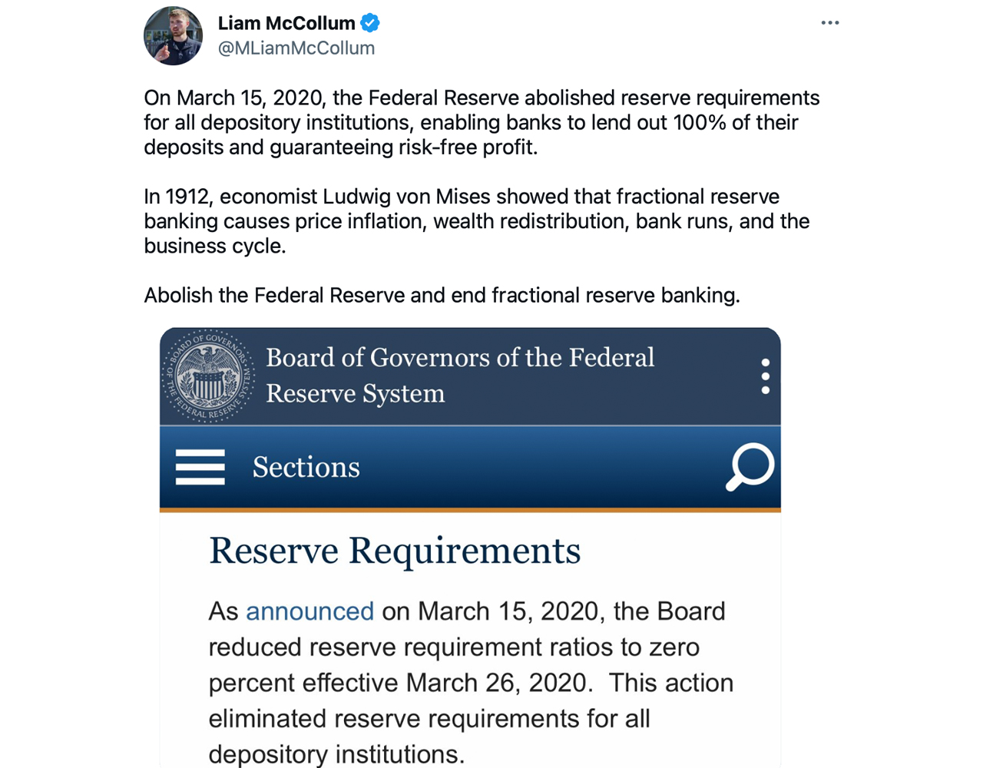The height and width of the screenshot is (768, 983).
Task: Select the Sections menu label
Action: [306, 467]
